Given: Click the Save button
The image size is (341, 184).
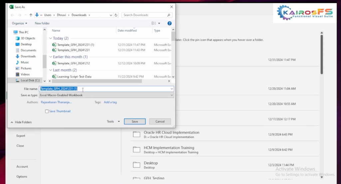Looking at the screenshot, I should point(135,122).
